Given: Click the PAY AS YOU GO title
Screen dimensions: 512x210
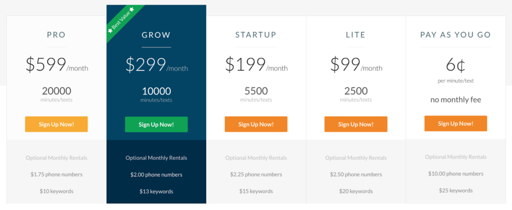Looking at the screenshot, I should click(455, 35).
